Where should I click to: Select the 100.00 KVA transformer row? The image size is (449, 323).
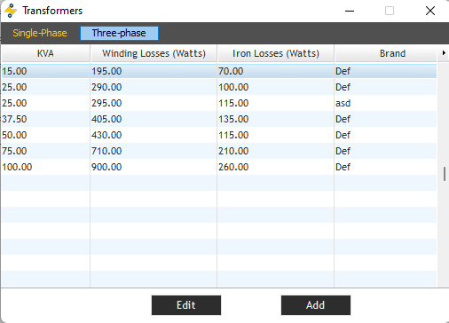[x=219, y=167]
